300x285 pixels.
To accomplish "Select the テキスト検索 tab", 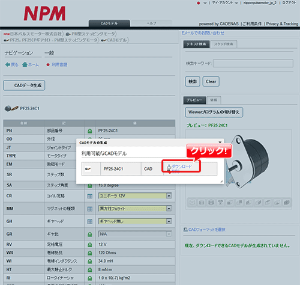I will [196, 44].
